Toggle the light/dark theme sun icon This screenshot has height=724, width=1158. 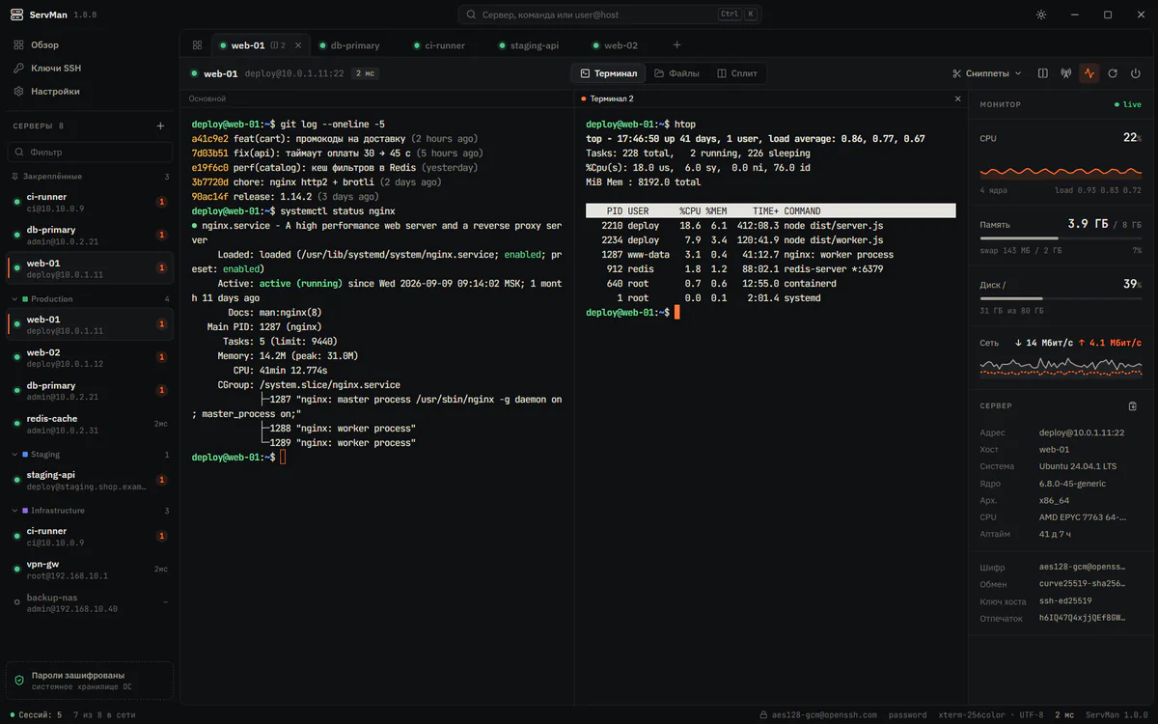[x=1041, y=14]
